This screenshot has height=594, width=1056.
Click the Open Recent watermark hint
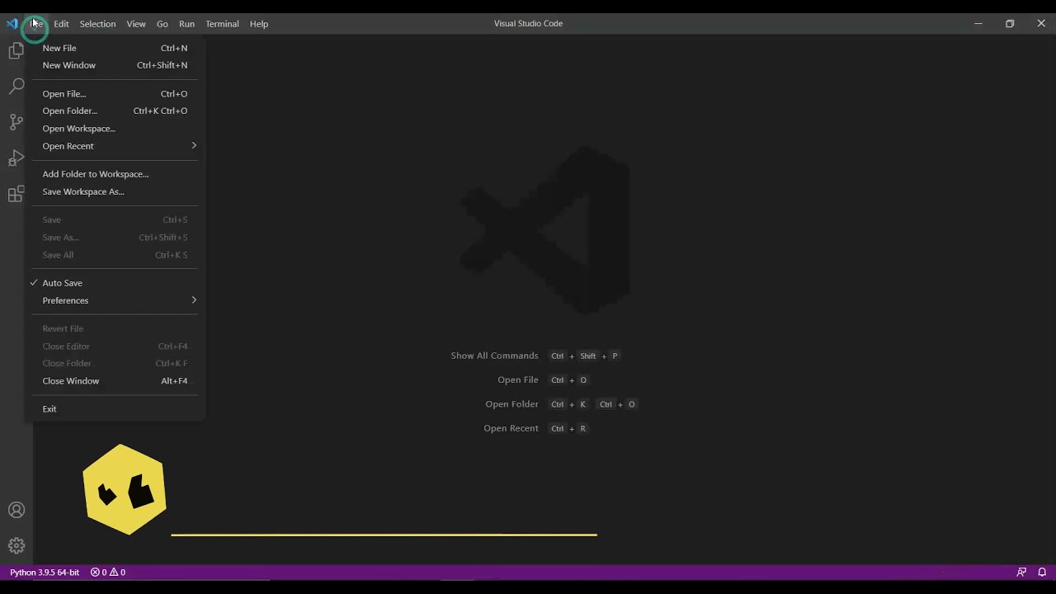click(x=511, y=428)
